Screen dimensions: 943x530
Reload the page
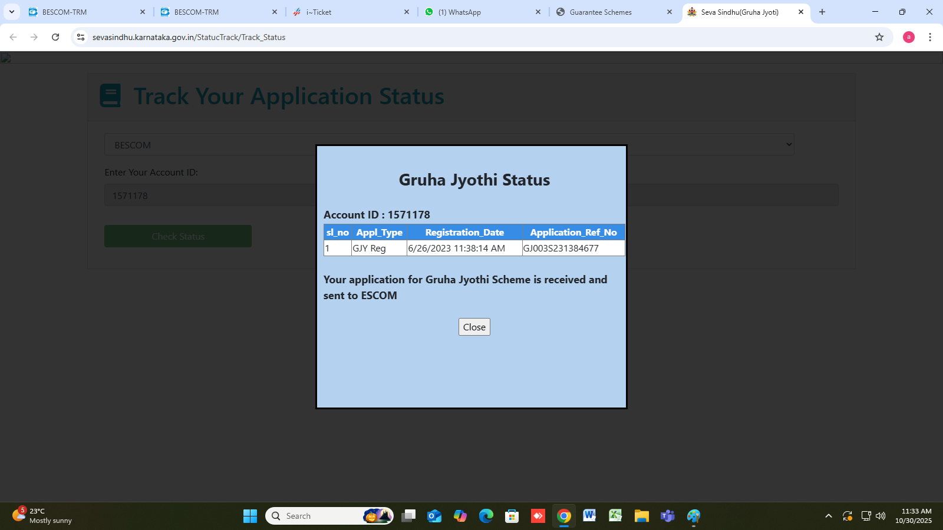55,37
